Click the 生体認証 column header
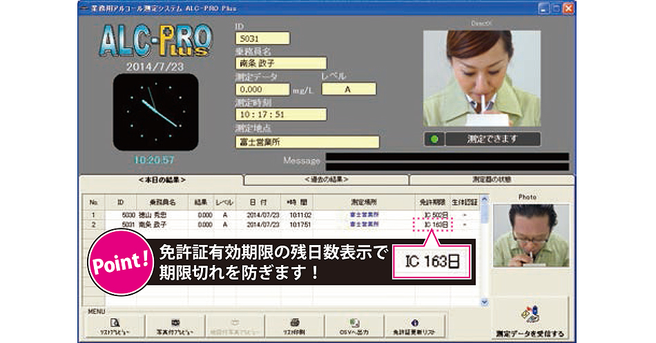 [x=465, y=202]
